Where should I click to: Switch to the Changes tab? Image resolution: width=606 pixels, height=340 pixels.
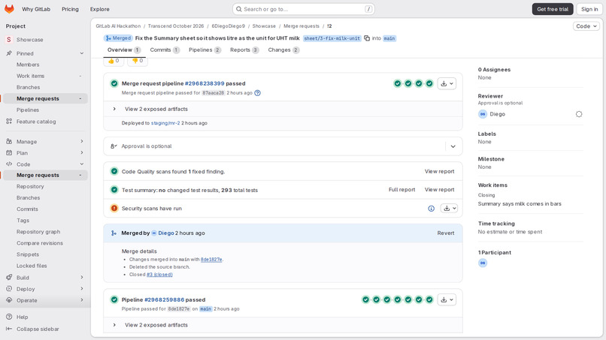pyautogui.click(x=283, y=50)
